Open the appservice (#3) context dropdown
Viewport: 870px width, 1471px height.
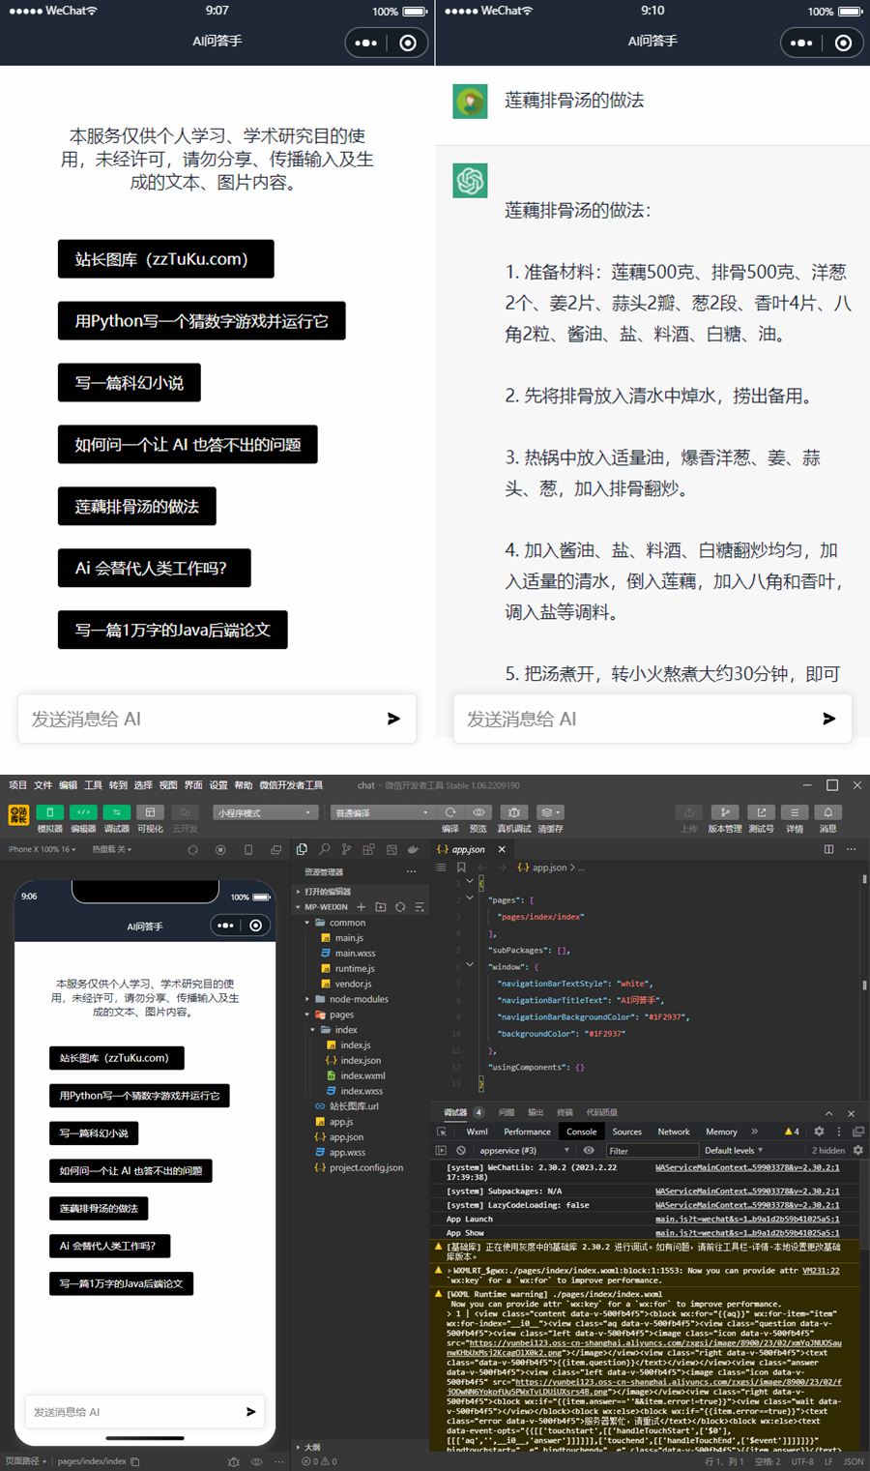pyautogui.click(x=525, y=1150)
